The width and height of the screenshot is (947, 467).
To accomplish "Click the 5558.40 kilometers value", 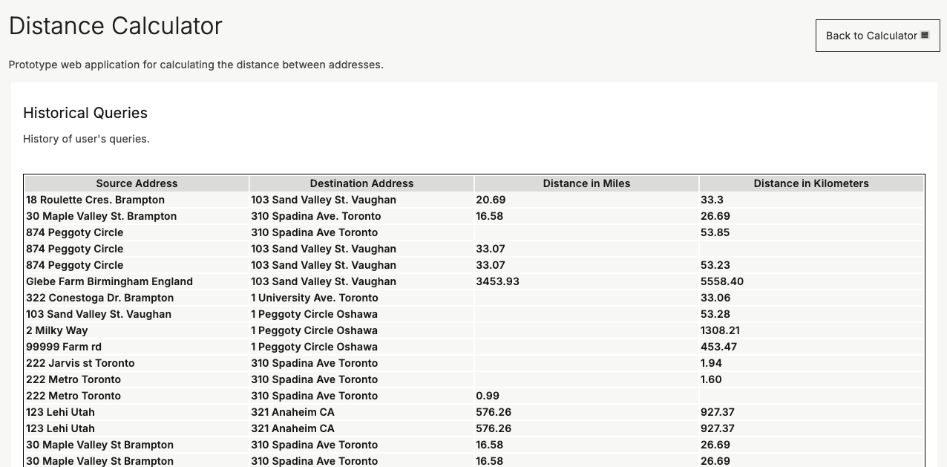I will [722, 281].
